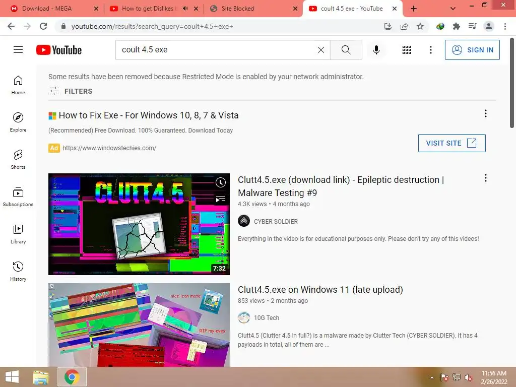Go to Home in the sidebar
Screen dimensions: 516x387
[18, 85]
